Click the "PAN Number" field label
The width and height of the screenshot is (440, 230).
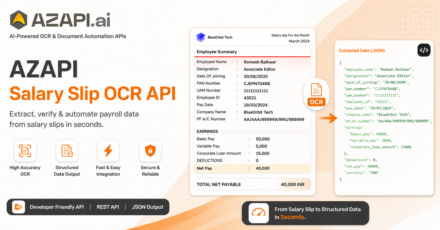tap(209, 83)
